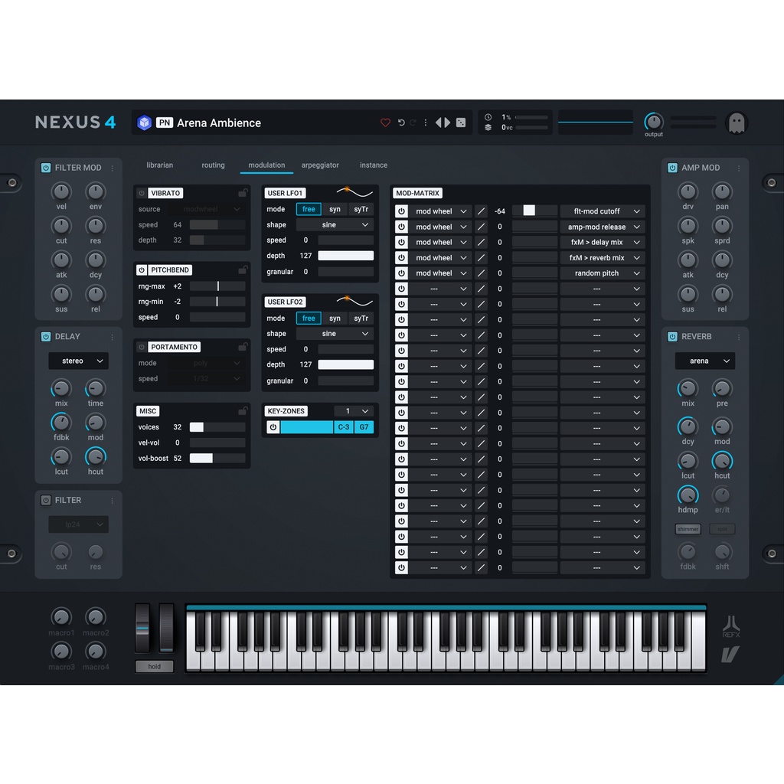Click the Misc vol-boost slider
This screenshot has width=784, height=784.
coord(217,459)
